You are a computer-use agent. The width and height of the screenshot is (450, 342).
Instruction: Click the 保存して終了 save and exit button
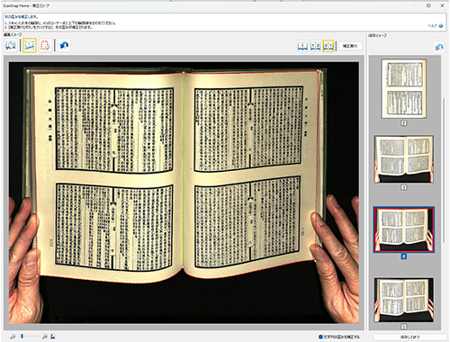(x=409, y=337)
